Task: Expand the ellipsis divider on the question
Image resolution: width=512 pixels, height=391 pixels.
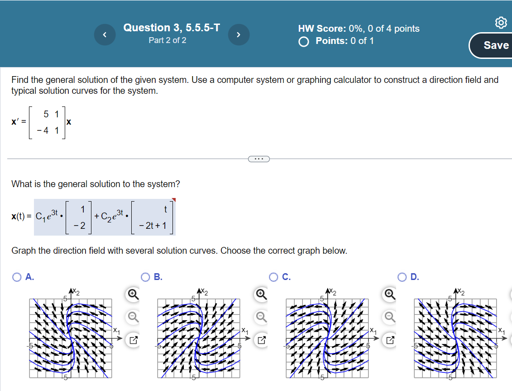Action: (x=259, y=159)
